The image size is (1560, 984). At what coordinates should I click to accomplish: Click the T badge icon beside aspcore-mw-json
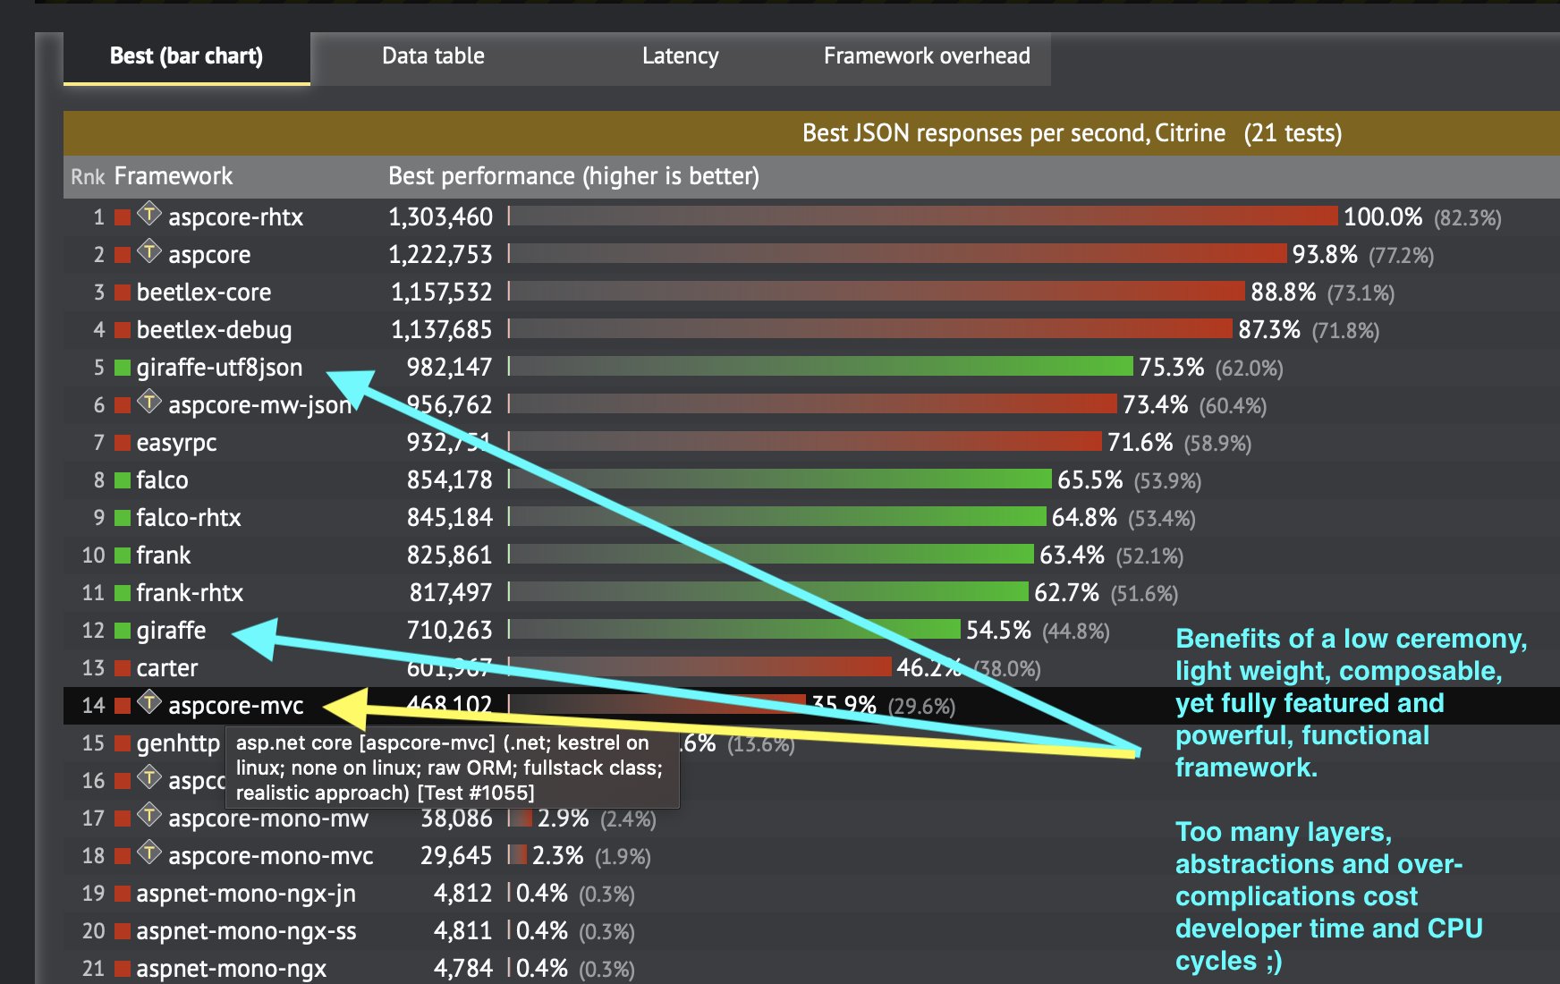tap(149, 403)
